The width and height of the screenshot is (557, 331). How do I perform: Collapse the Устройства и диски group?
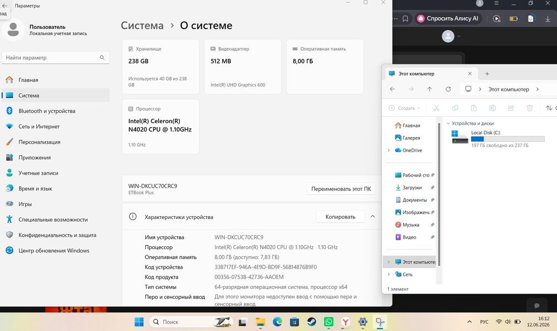pos(448,123)
